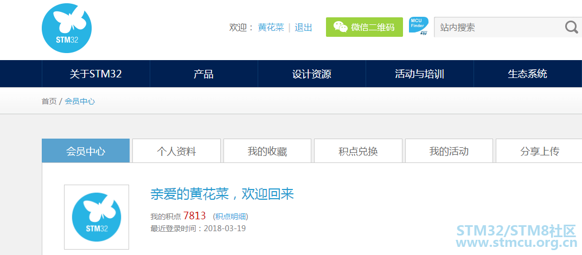Screen dimensions: 582x255
Task: Switch to 我的收藏 tab
Action: [x=267, y=151]
